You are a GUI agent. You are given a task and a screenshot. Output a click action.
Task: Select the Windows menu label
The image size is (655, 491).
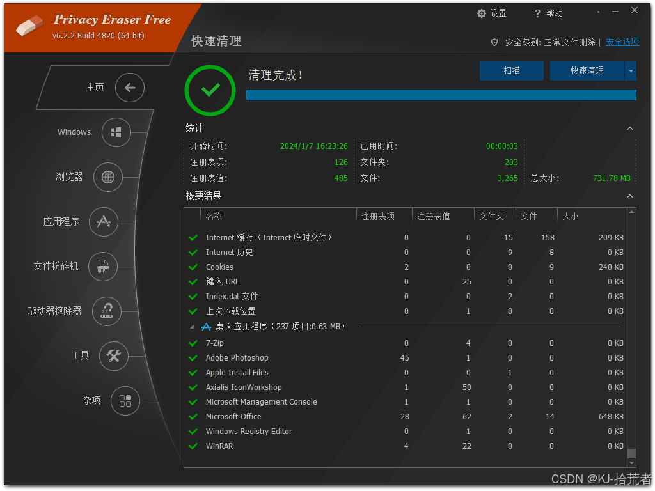click(74, 132)
